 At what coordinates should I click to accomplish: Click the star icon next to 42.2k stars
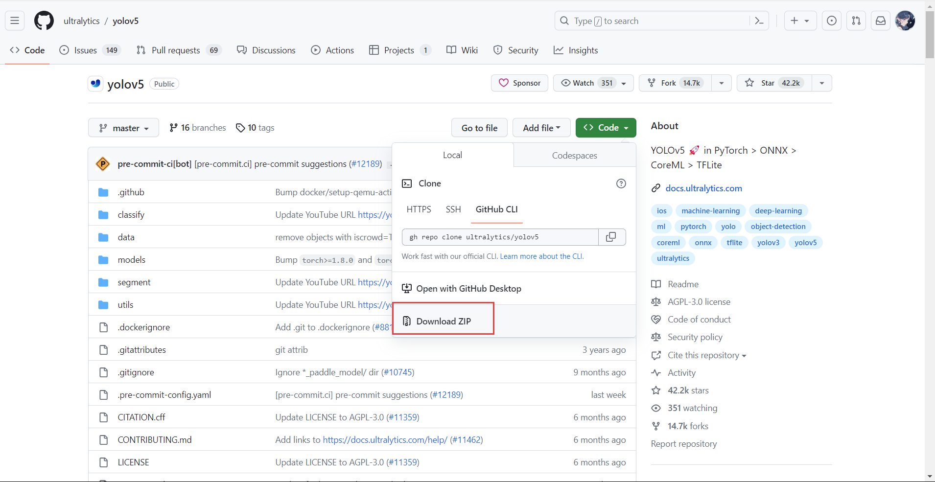click(656, 390)
